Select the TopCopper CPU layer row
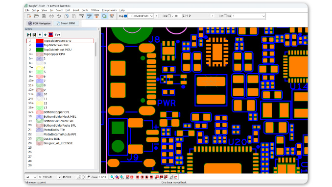Image resolution: width=332 pixels, height=187 pixels. coord(60,54)
